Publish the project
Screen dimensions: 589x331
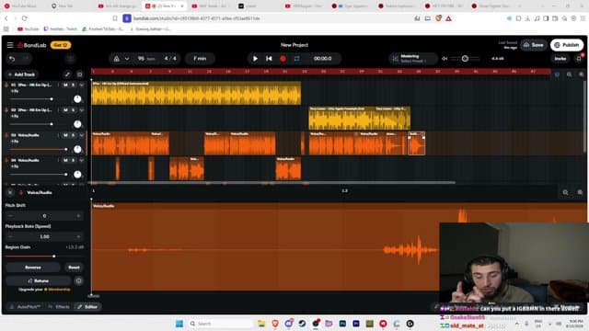pos(567,45)
